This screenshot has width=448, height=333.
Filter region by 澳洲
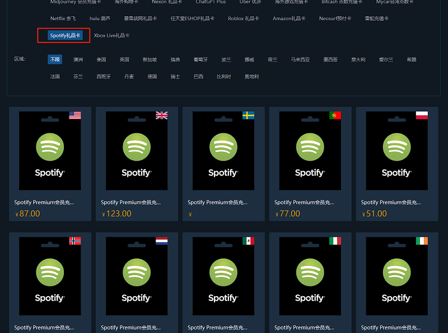(x=78, y=59)
